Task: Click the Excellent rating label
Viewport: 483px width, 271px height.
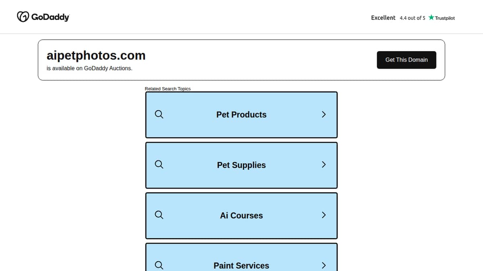Action: click(383, 18)
